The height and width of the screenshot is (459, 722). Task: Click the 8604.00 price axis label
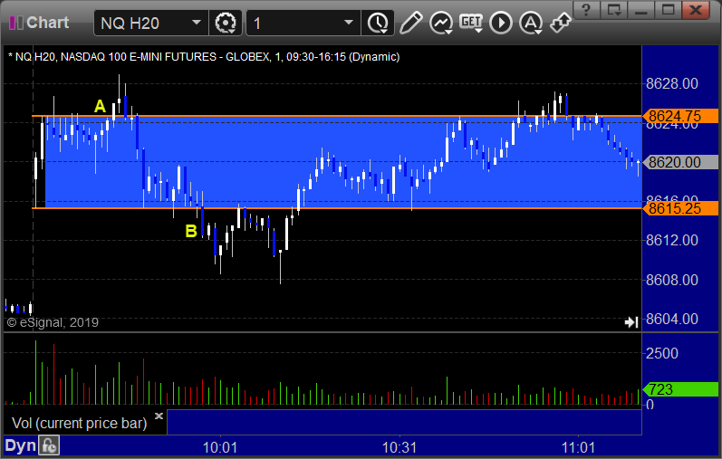click(x=672, y=319)
